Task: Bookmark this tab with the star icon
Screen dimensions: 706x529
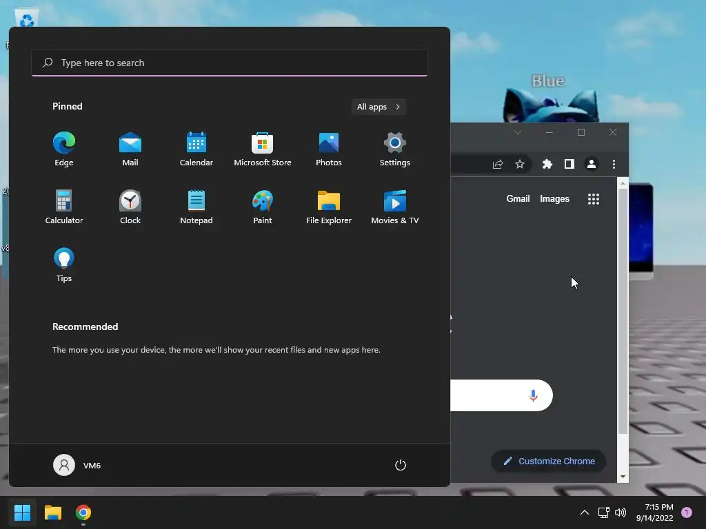Action: [520, 164]
